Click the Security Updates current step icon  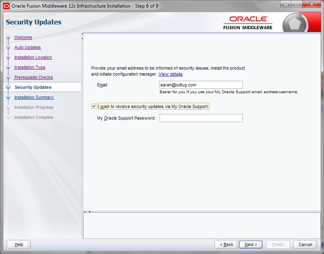pyautogui.click(x=8, y=87)
